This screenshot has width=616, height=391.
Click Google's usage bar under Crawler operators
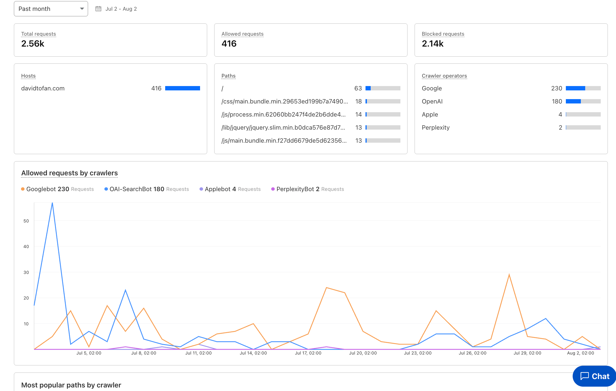coord(583,88)
